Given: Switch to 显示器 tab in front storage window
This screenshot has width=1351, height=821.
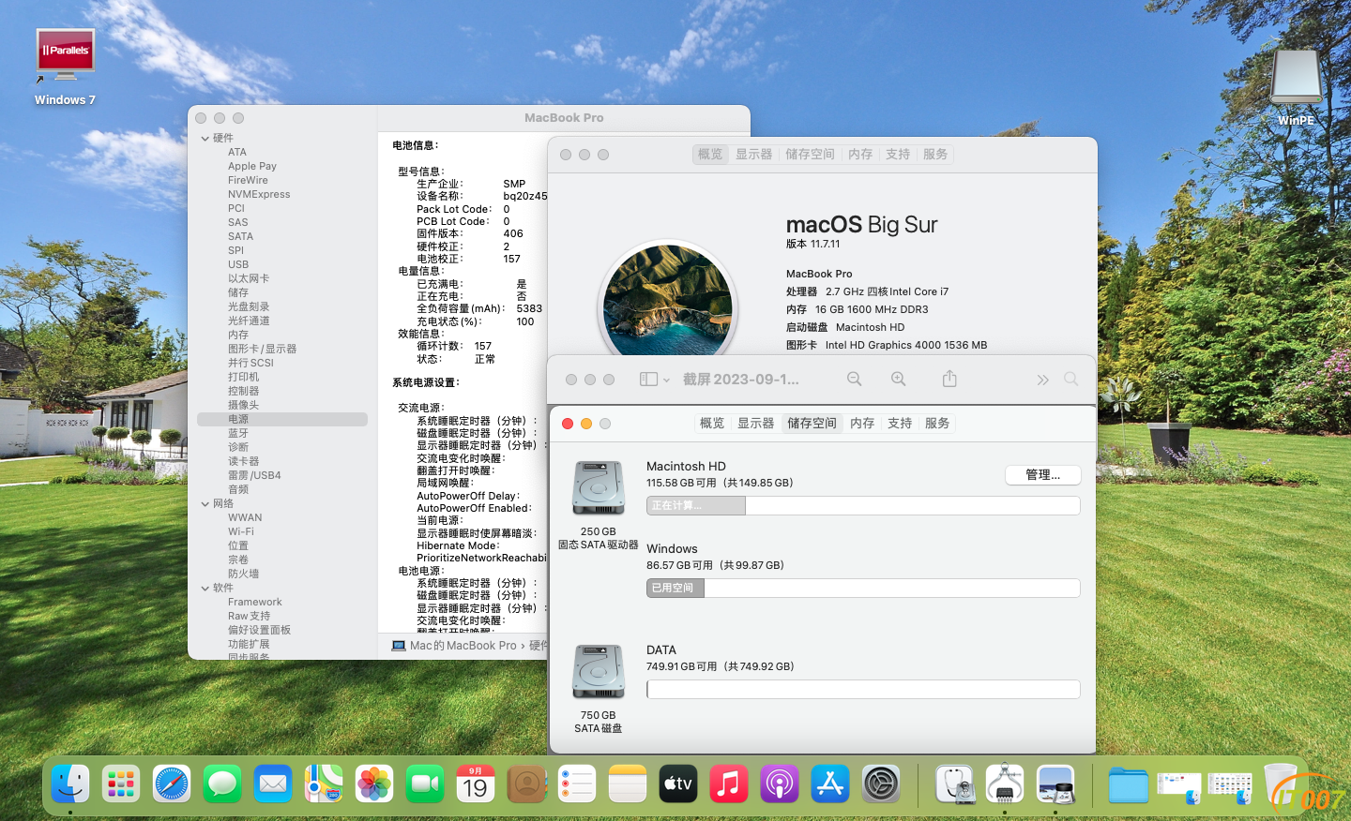Looking at the screenshot, I should (755, 424).
